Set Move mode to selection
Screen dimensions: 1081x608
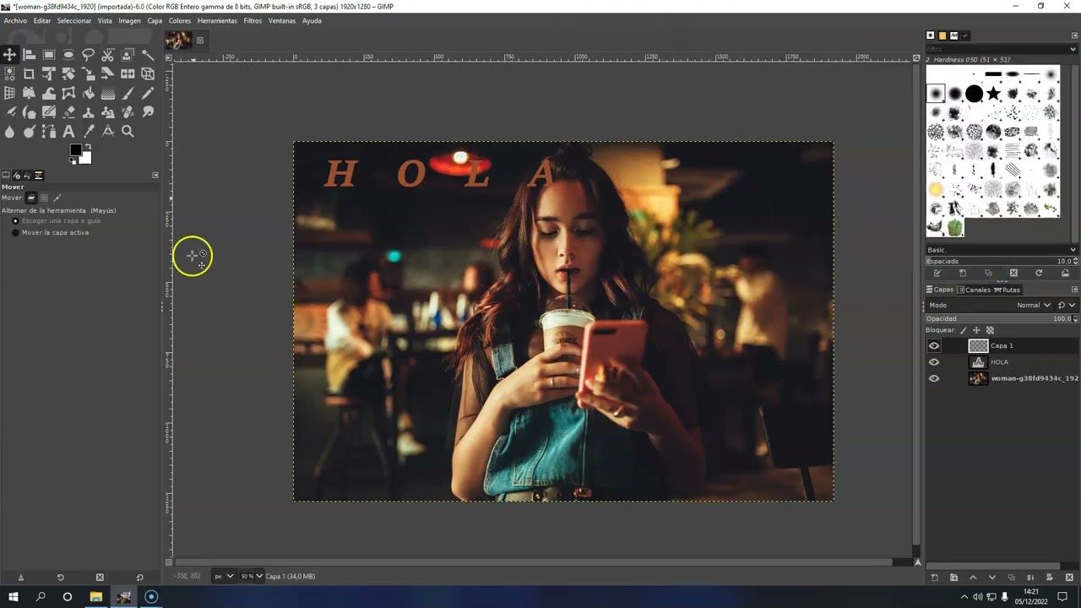point(44,198)
